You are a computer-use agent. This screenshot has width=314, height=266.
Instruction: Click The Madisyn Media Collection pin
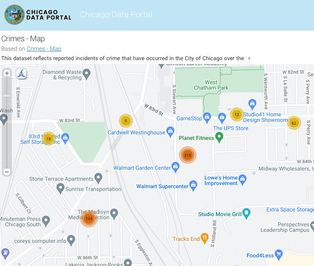(x=114, y=214)
